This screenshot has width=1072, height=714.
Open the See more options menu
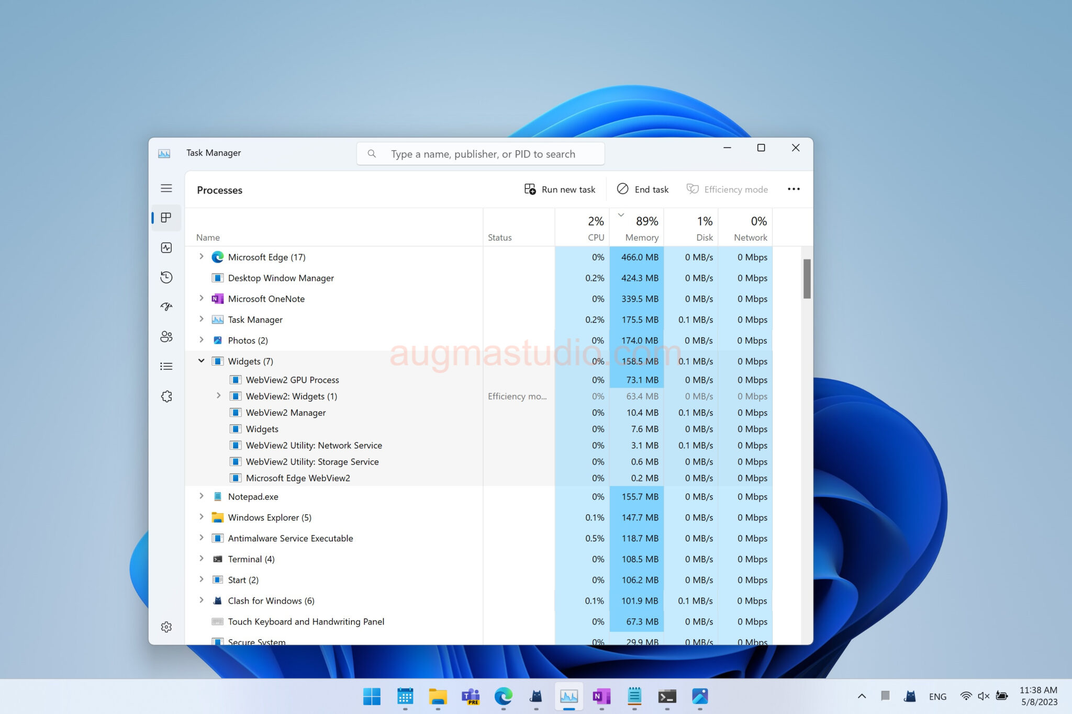pos(794,189)
